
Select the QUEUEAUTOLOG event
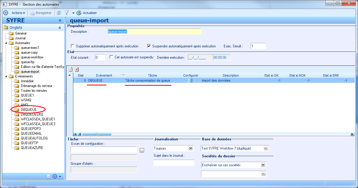[34, 138]
